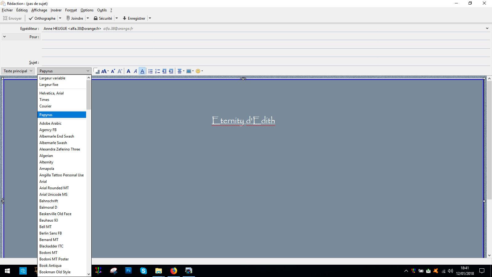Increase the font size
This screenshot has height=277, width=492.
tap(120, 71)
